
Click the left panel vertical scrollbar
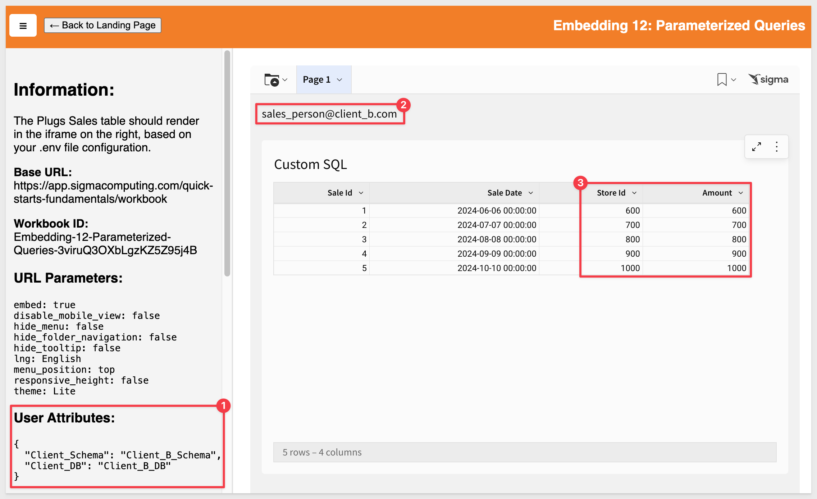227,164
